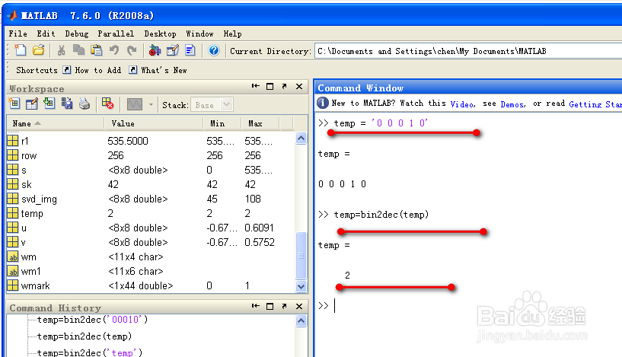The image size is (622, 357).
Task: Click Workspace scrollbar down arrow
Action: pyautogui.click(x=301, y=286)
